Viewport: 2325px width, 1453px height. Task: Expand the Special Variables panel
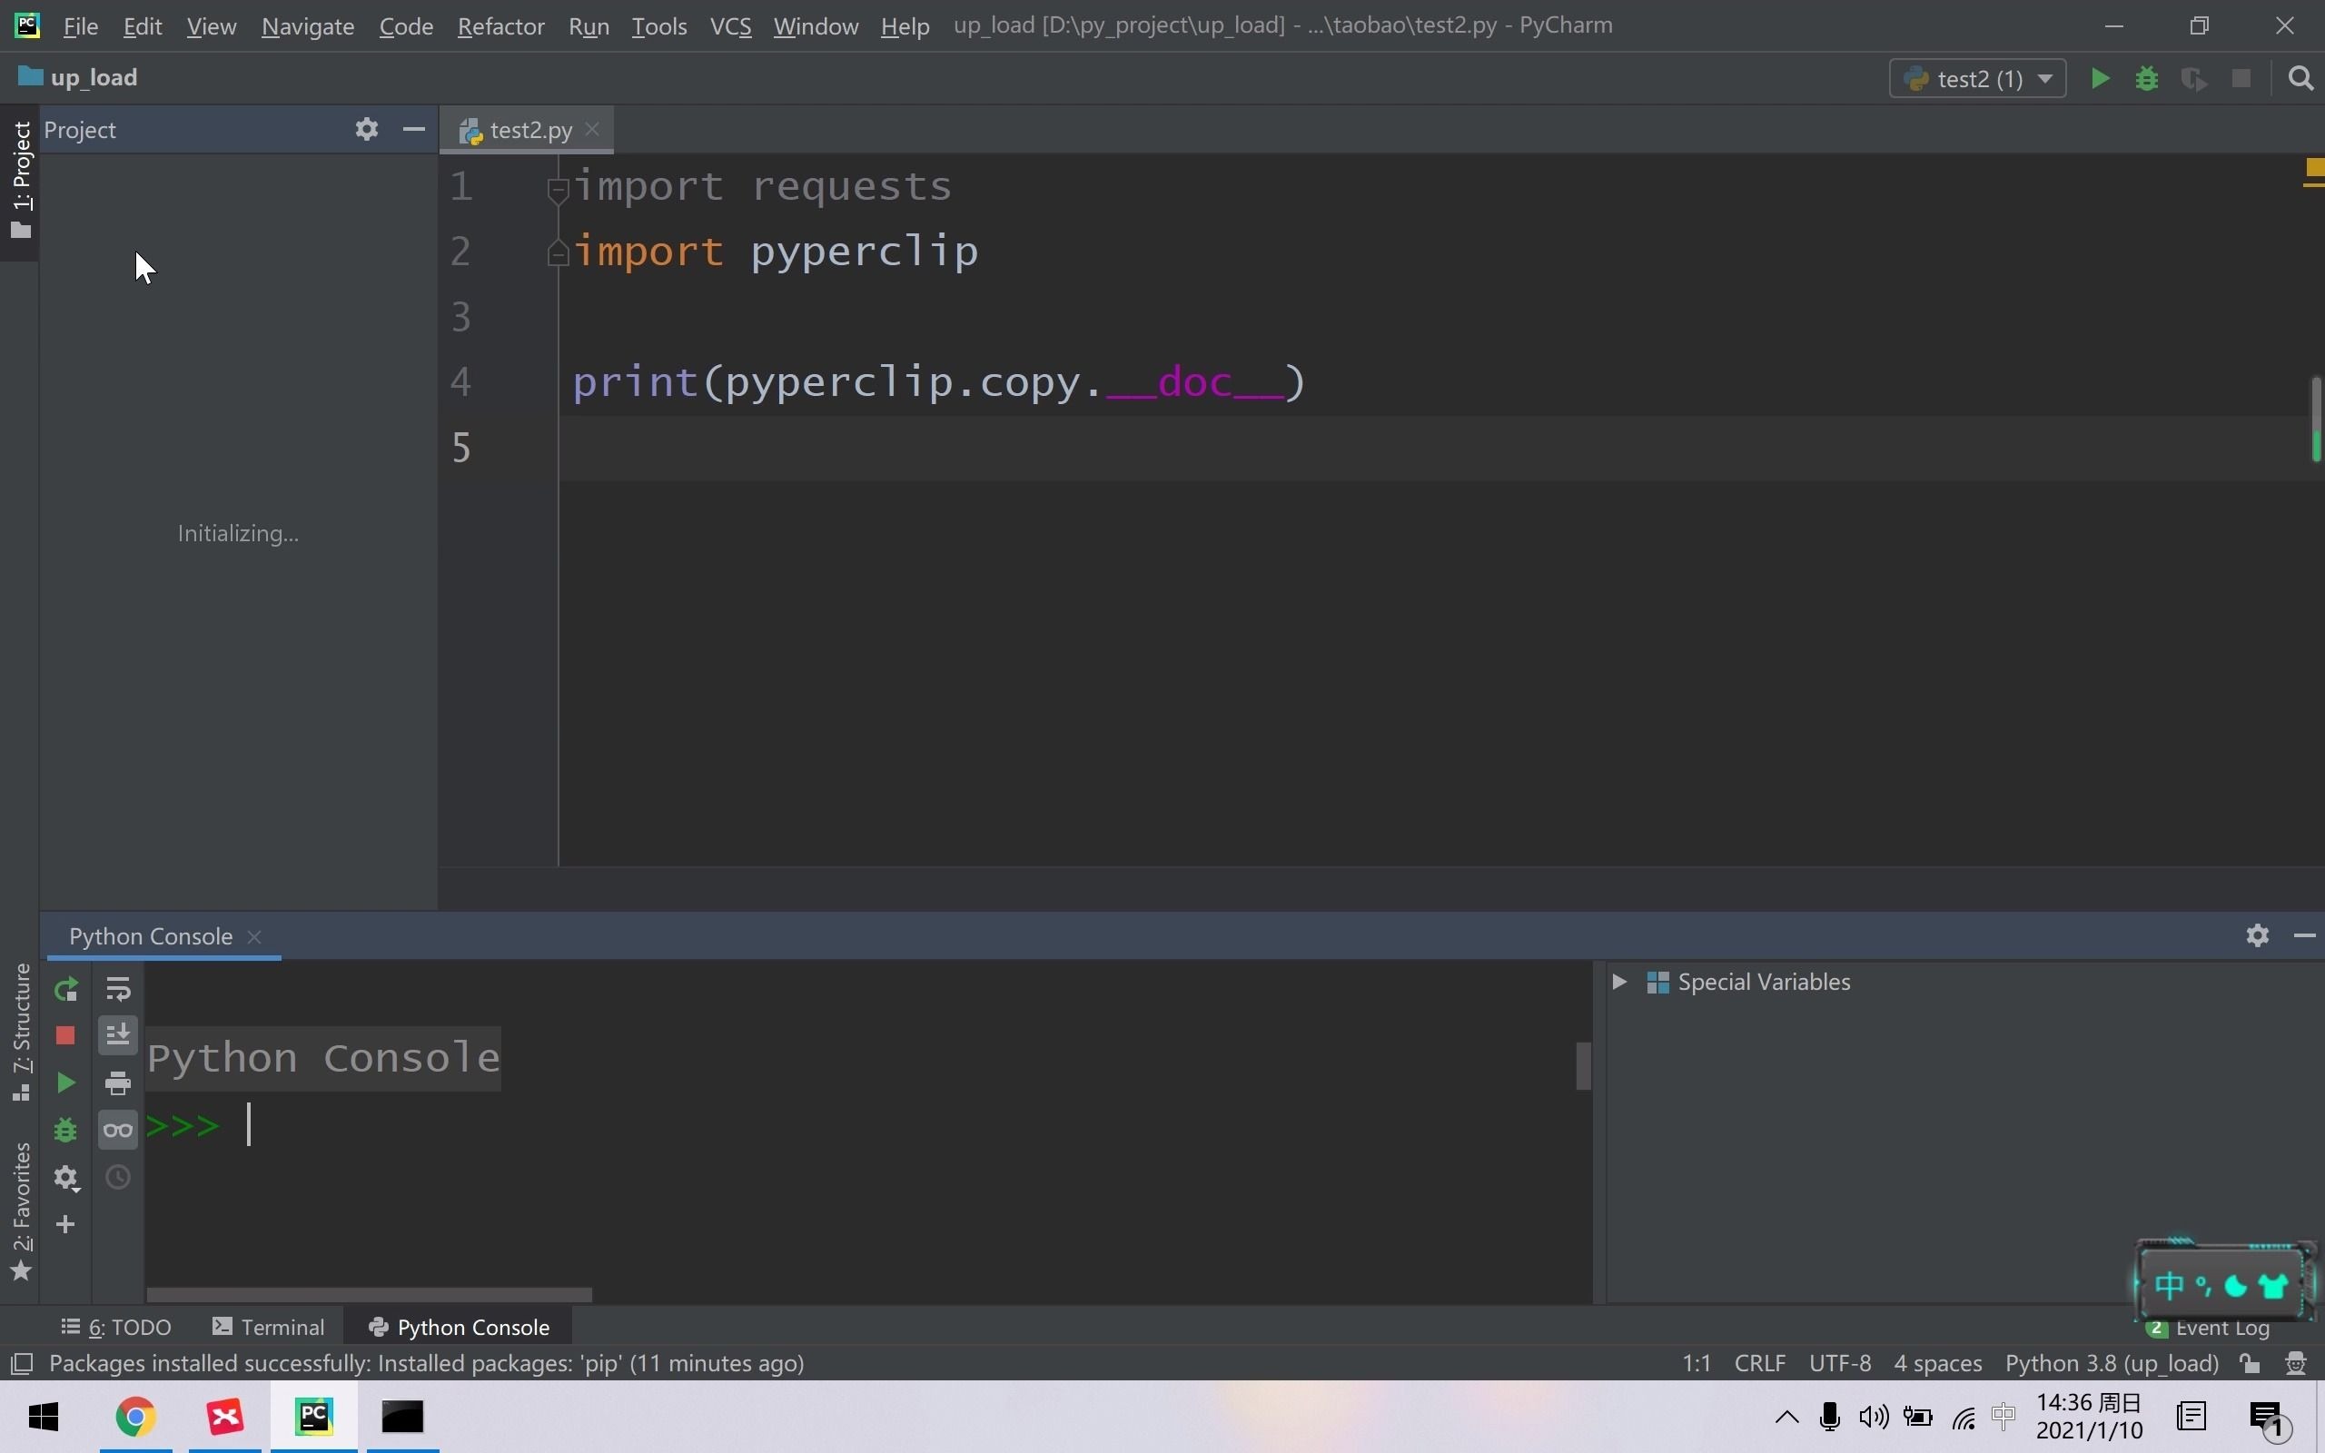(x=1617, y=981)
